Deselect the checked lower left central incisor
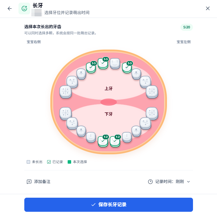The height and width of the screenshot is (215, 217). pyautogui.click(x=115, y=142)
